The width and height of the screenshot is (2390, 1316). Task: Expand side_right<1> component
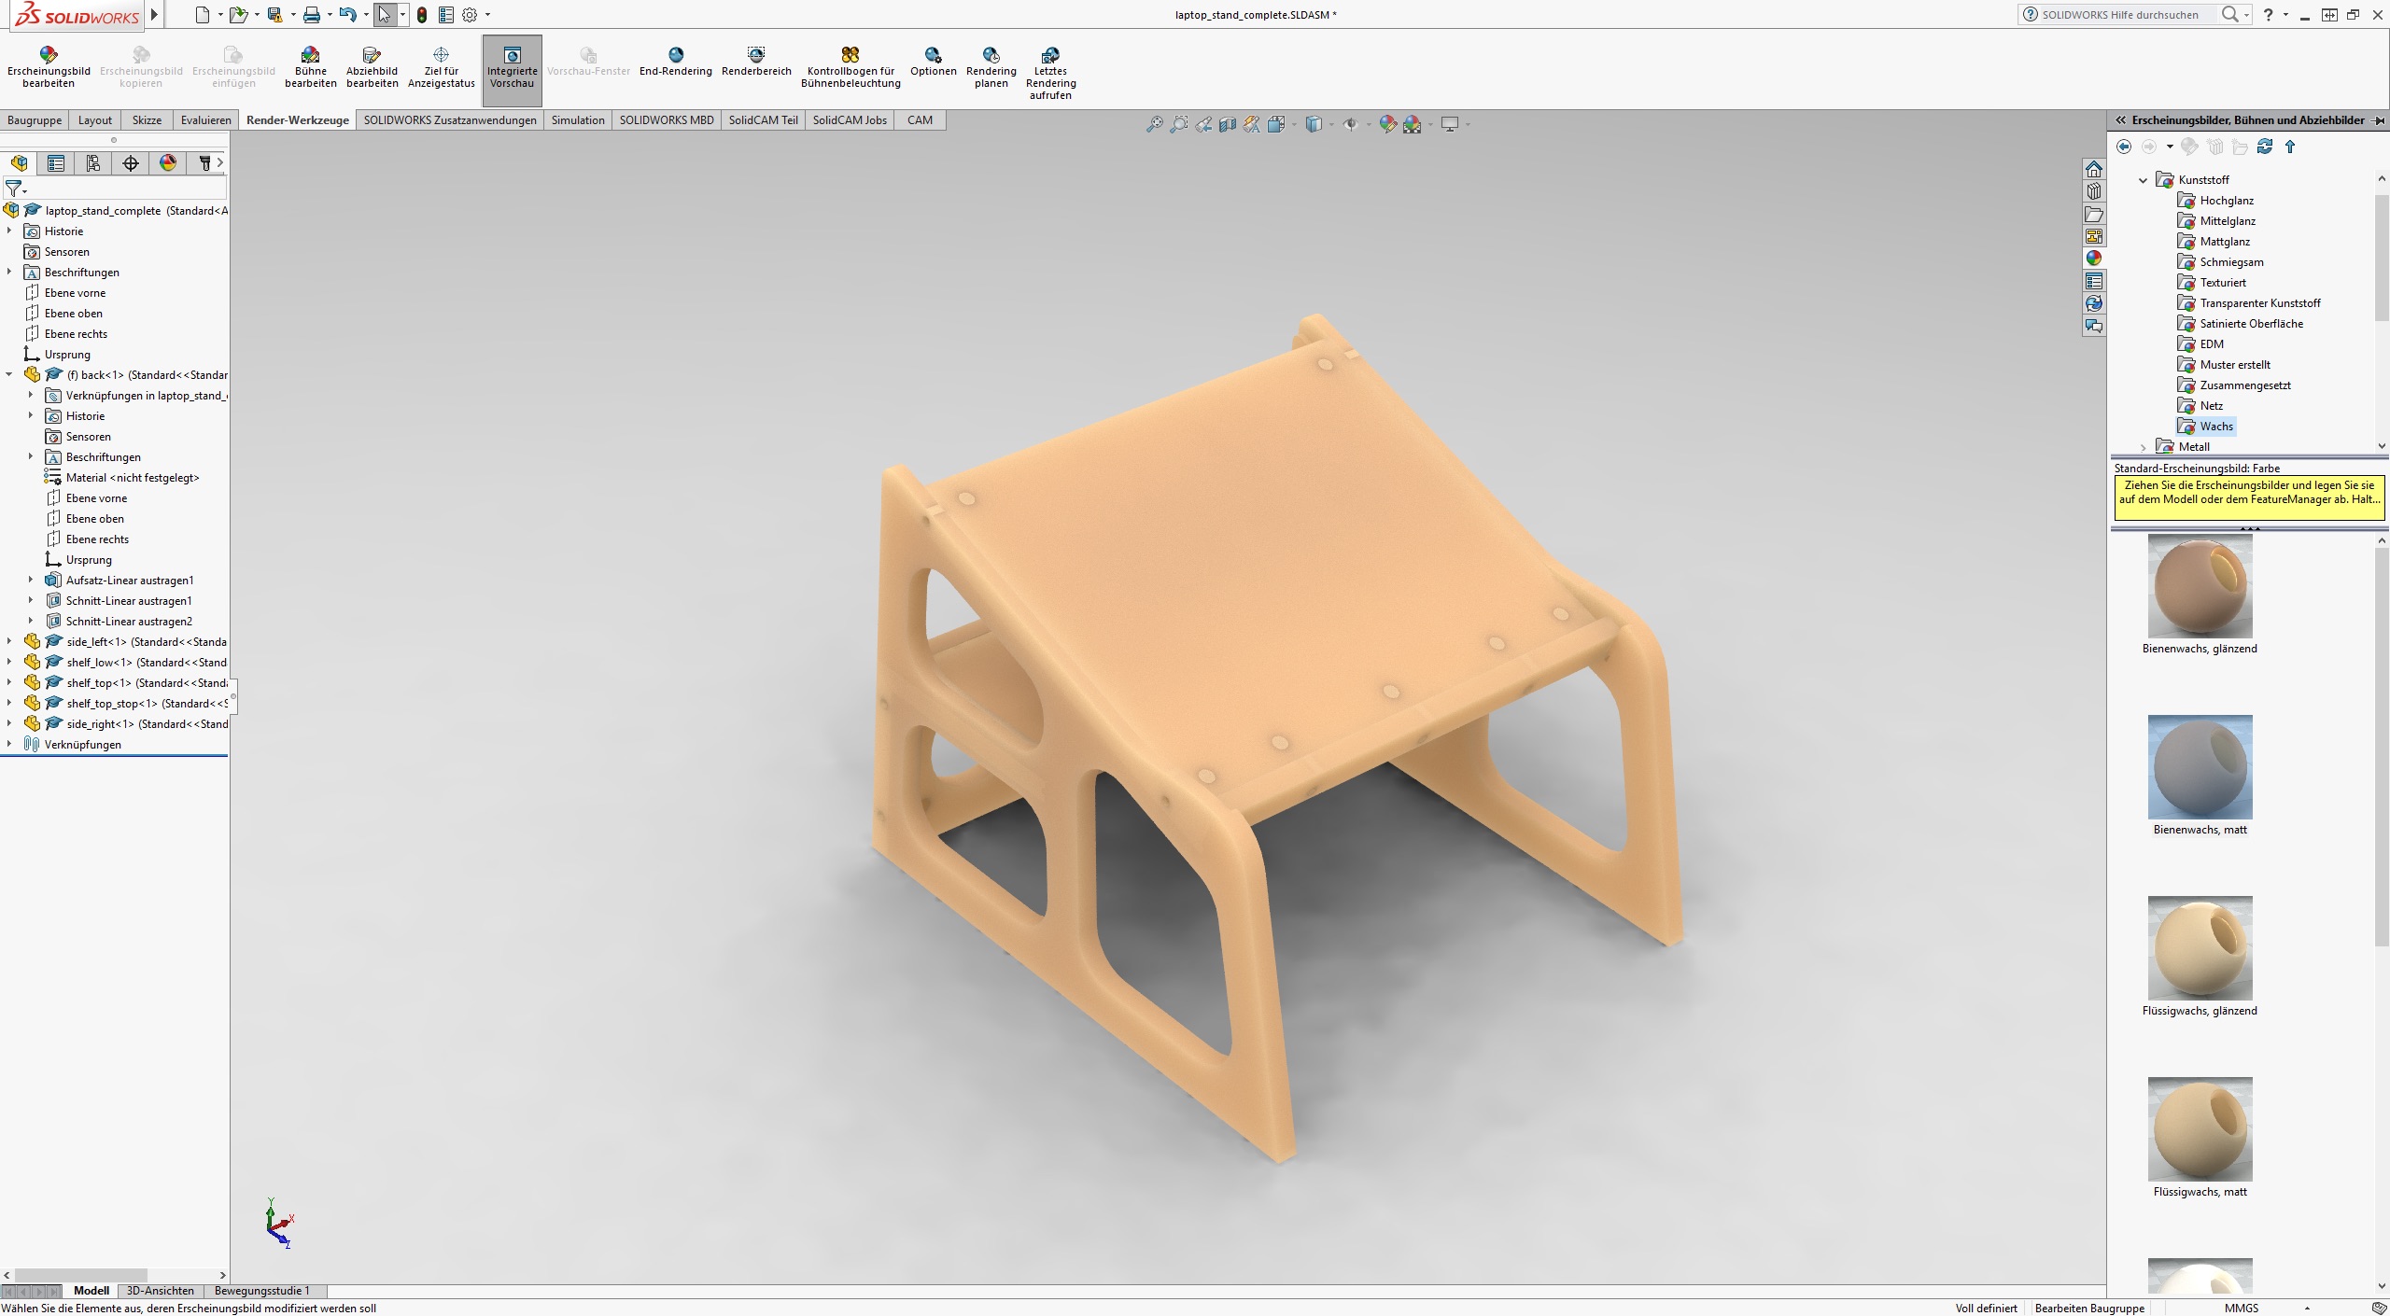[9, 724]
